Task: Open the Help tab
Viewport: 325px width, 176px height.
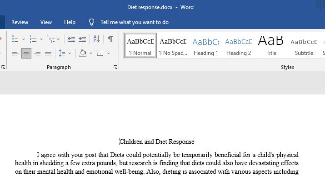Action: 70,22
